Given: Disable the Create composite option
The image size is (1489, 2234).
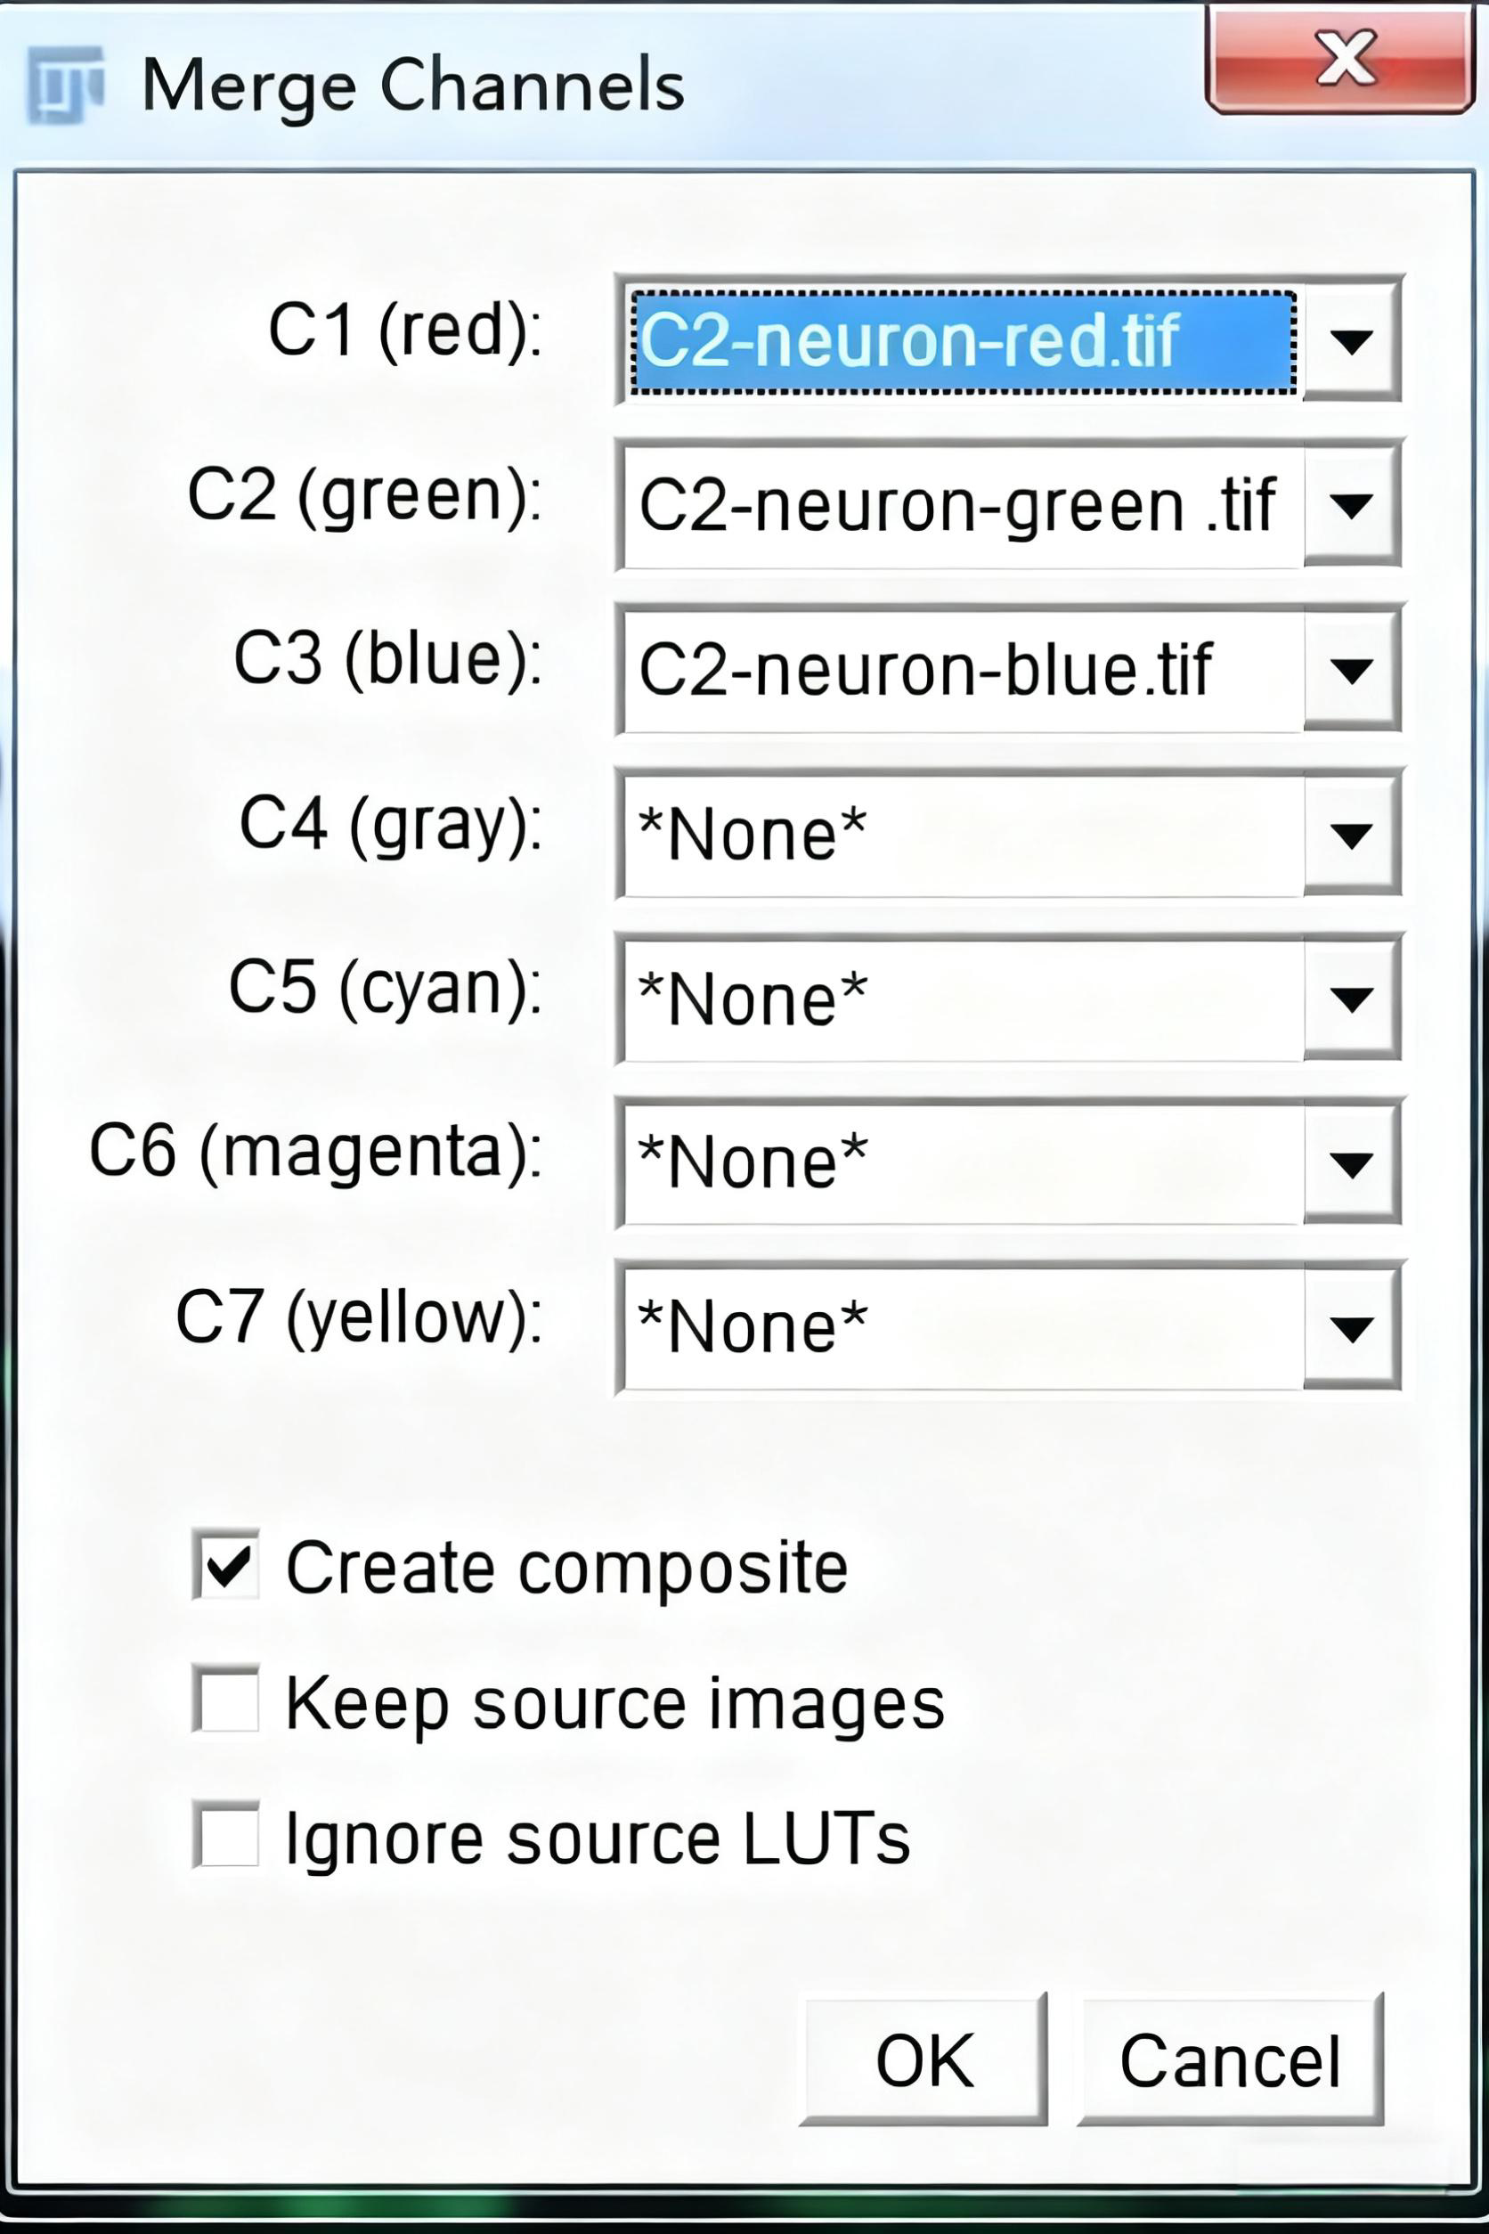Looking at the screenshot, I should point(228,1566).
